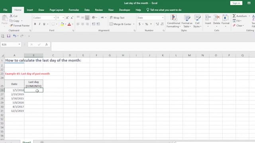Click the Undo arrow
The width and height of the screenshot is (255, 143).
point(14,36)
